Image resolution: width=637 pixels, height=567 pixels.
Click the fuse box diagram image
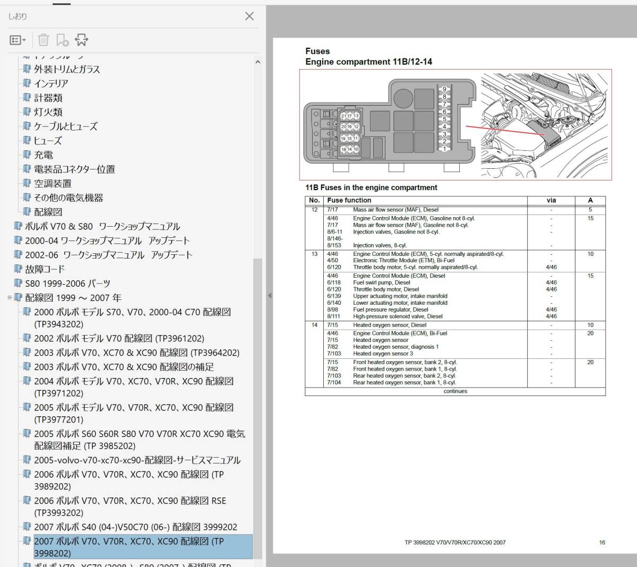point(390,125)
